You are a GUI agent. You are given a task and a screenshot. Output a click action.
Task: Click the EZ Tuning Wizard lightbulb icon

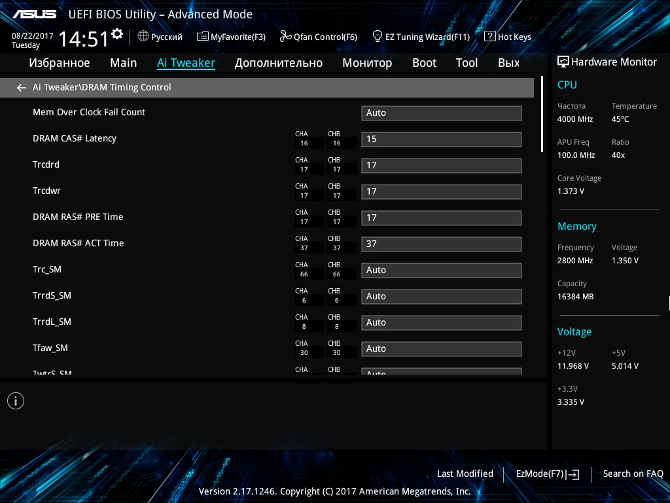pos(378,37)
